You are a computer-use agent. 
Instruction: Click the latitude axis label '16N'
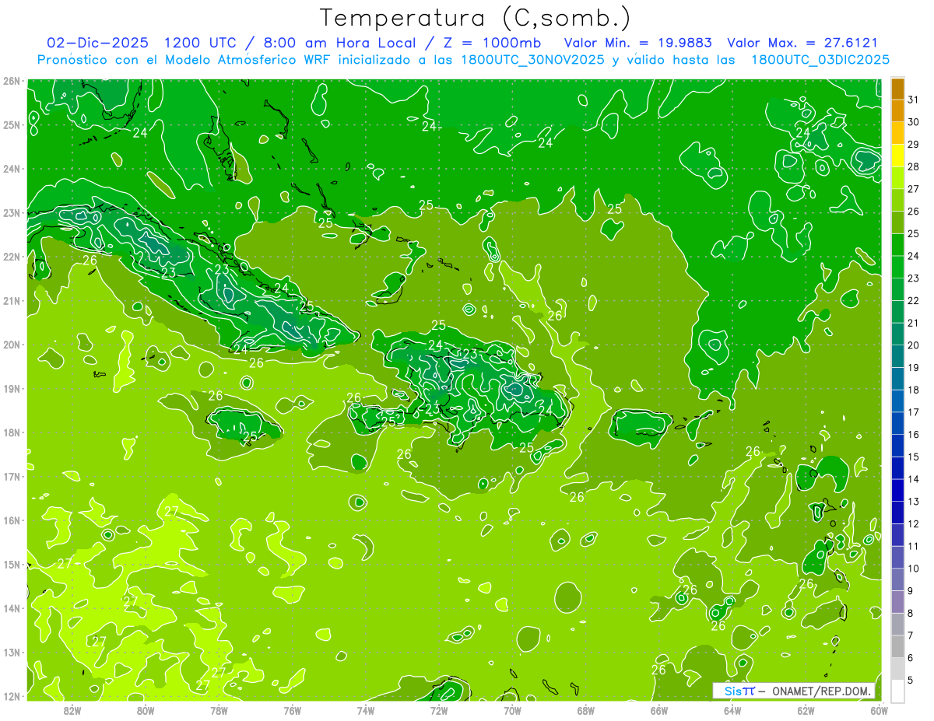(x=11, y=520)
